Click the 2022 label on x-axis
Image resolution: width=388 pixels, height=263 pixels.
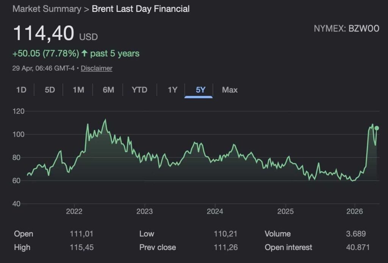(74, 211)
